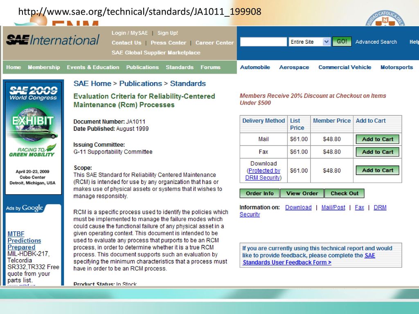Click the Delivery Method column header
419x314 pixels.
[x=264, y=121]
